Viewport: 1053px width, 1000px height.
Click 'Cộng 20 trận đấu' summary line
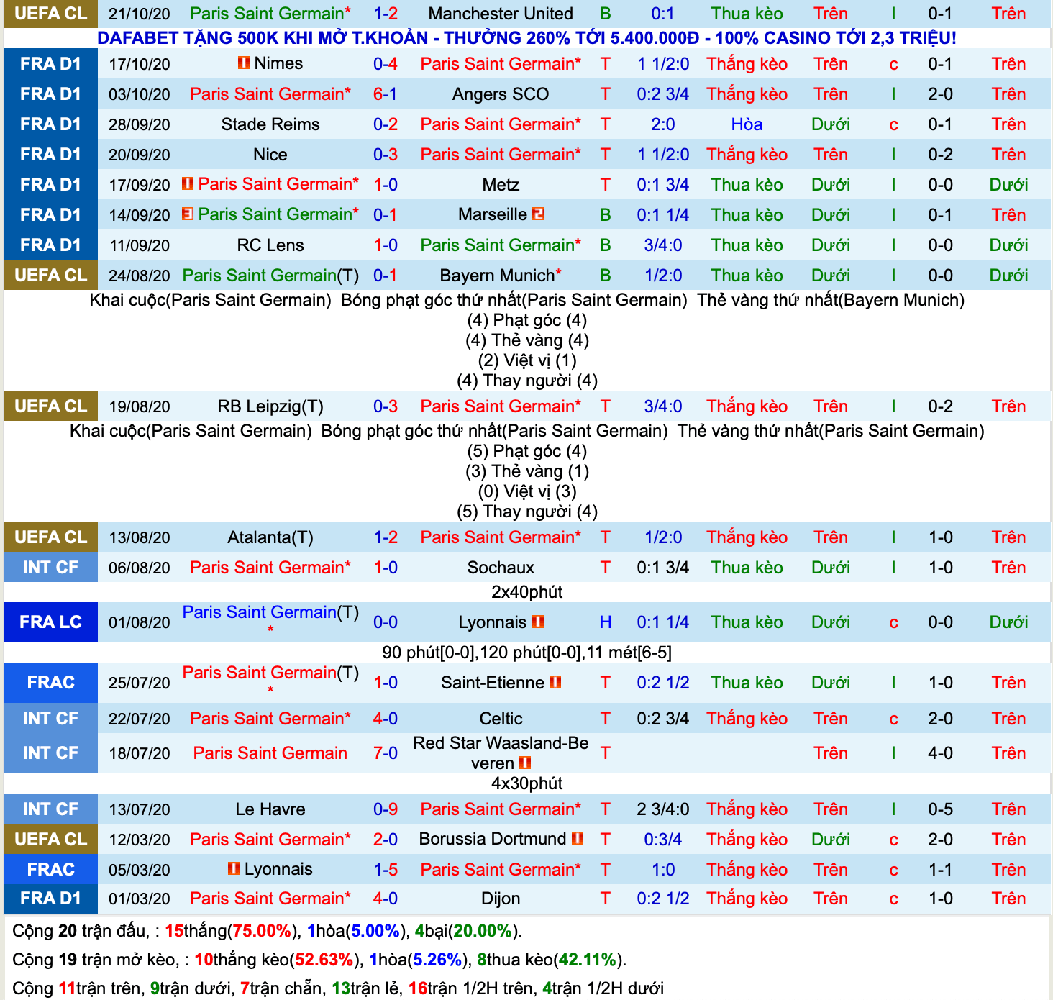pyautogui.click(x=268, y=931)
